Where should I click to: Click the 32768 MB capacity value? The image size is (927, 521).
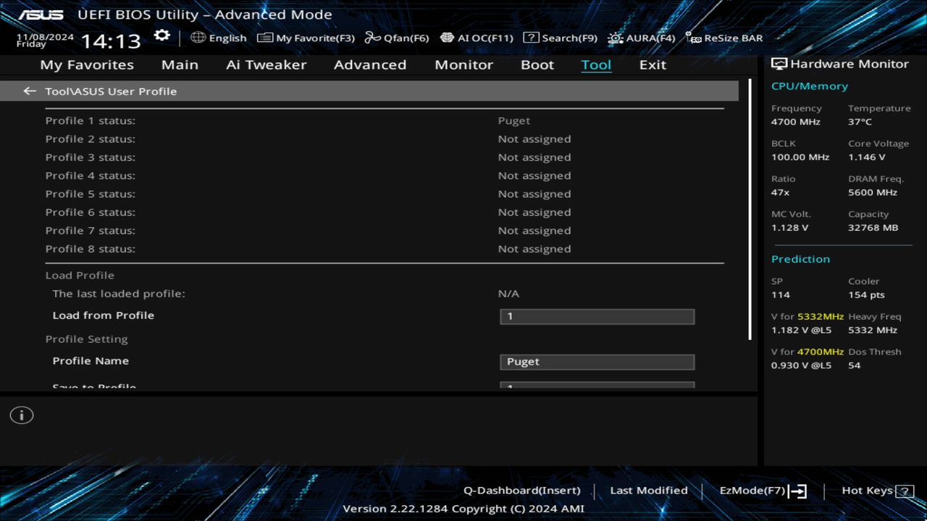873,228
